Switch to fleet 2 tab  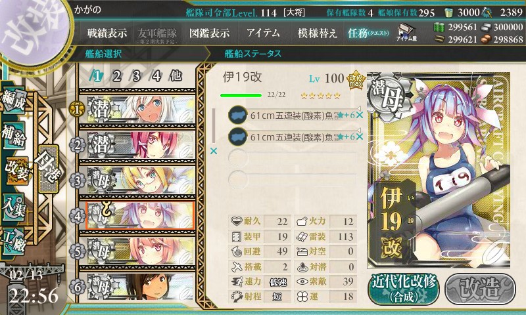point(116,76)
